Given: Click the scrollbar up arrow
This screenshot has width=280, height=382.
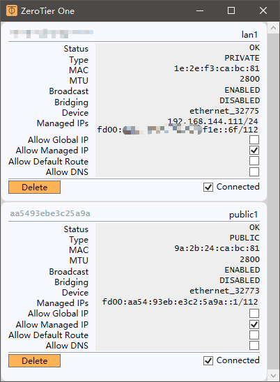Looking at the screenshot, I should coord(273,28).
